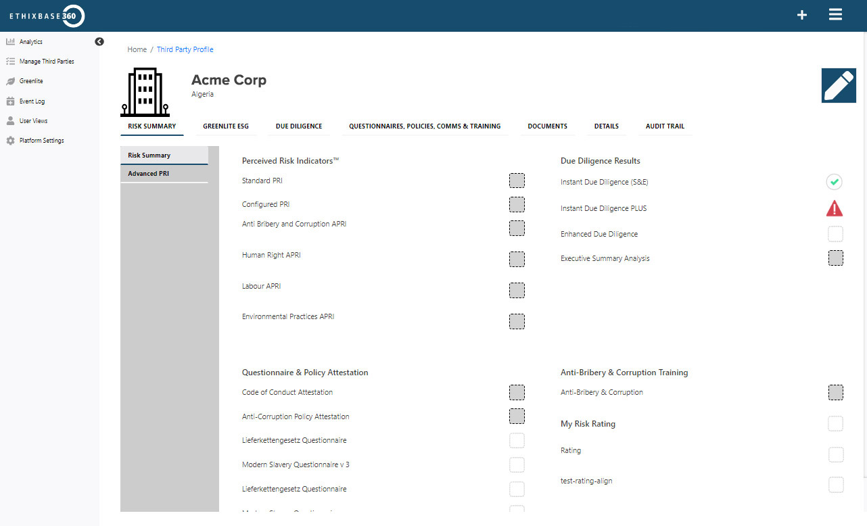
Task: Click the Enhanced Due Diligence checkbox
Action: [x=835, y=233]
